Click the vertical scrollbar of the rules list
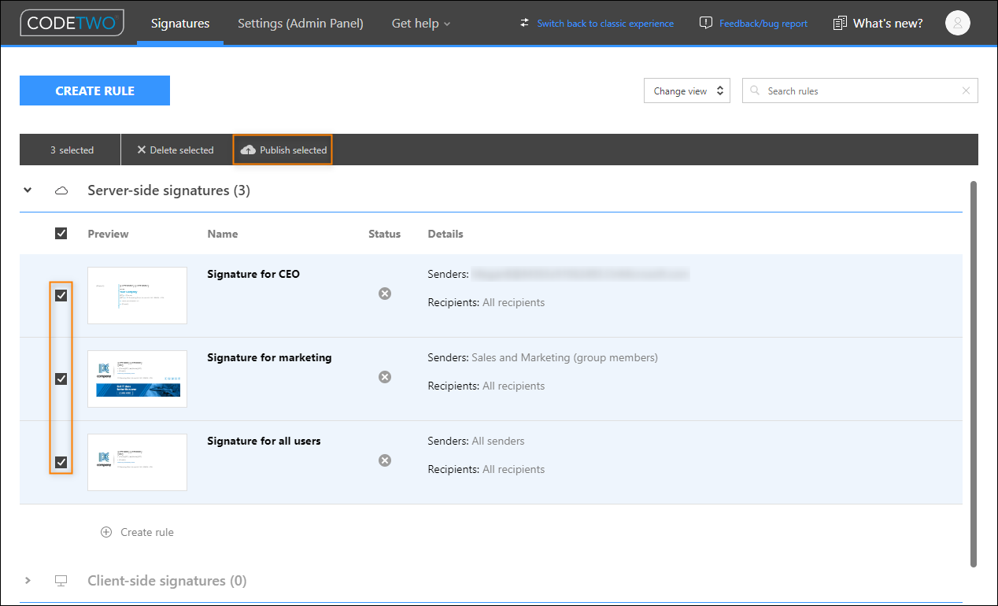The width and height of the screenshot is (998, 606). pyautogui.click(x=974, y=374)
